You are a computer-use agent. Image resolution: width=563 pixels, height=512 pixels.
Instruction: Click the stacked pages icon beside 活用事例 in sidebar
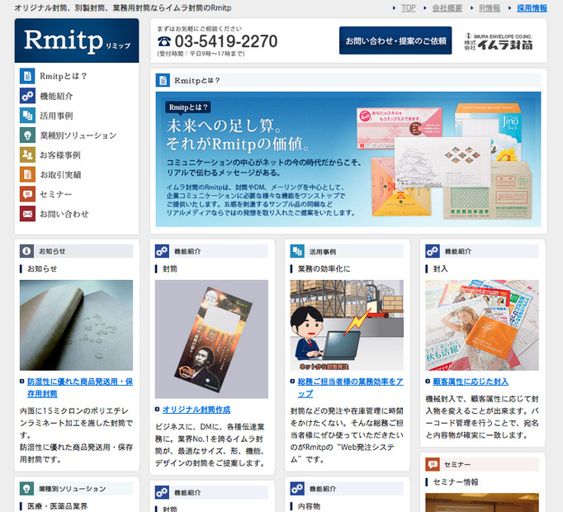point(27,116)
